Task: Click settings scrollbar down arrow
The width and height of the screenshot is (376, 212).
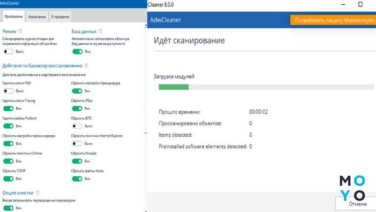Action: pos(146,211)
